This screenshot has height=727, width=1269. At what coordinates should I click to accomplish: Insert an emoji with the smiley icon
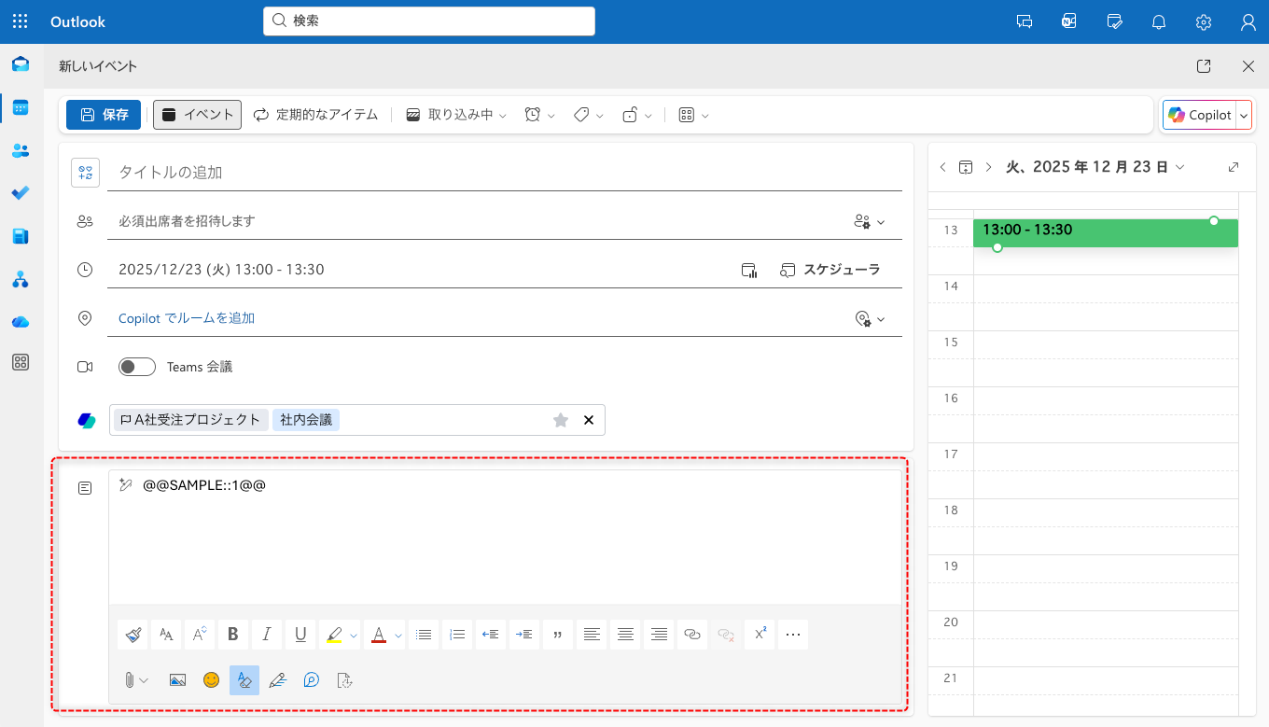[212, 680]
